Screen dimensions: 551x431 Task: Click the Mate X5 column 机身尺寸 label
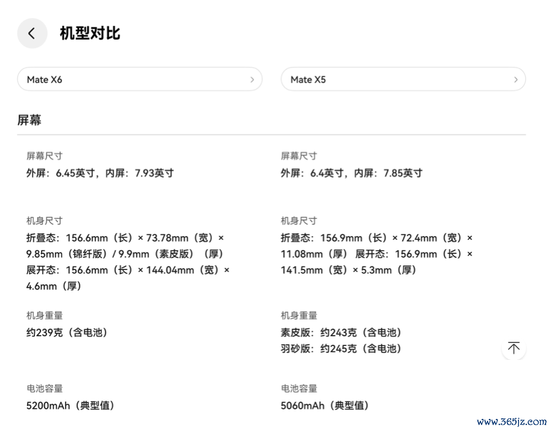[x=299, y=221]
